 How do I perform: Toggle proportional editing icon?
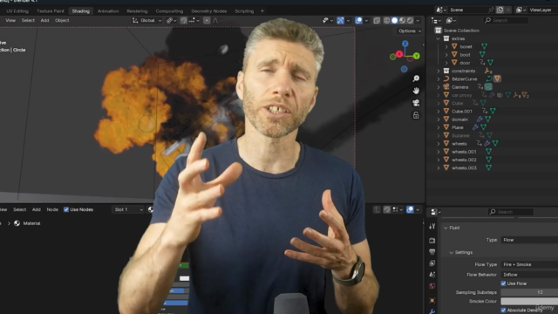207,20
